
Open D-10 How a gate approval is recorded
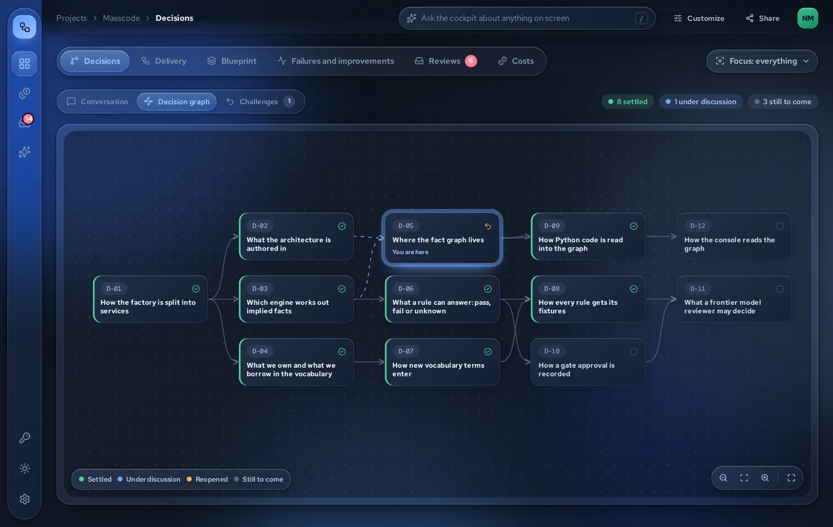[x=588, y=362]
